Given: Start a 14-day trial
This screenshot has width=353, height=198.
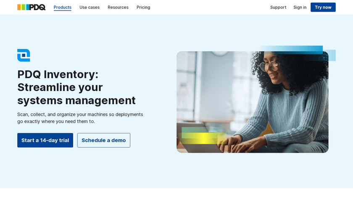Looking at the screenshot, I should (45, 140).
